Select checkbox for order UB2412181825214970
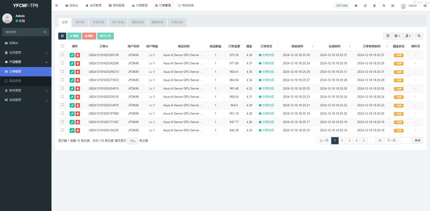 63,105
